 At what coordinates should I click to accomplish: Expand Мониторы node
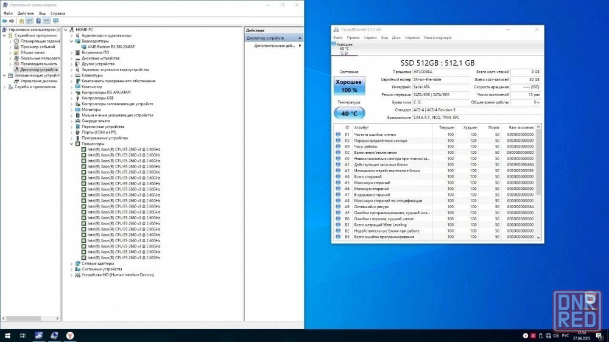coord(72,110)
